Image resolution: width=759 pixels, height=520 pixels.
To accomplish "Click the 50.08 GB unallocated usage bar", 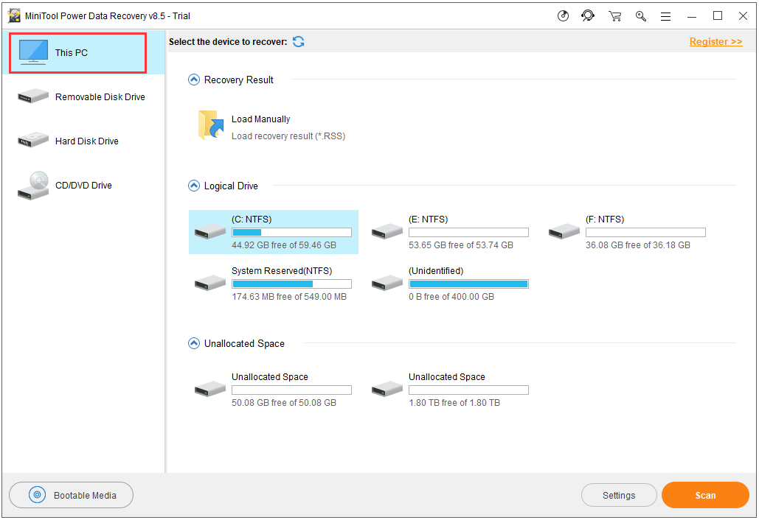I will (291, 390).
